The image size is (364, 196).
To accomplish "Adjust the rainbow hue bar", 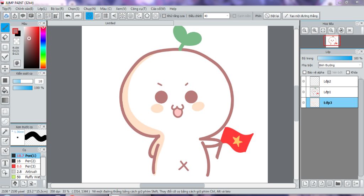I will pyautogui.click(x=43, y=47).
